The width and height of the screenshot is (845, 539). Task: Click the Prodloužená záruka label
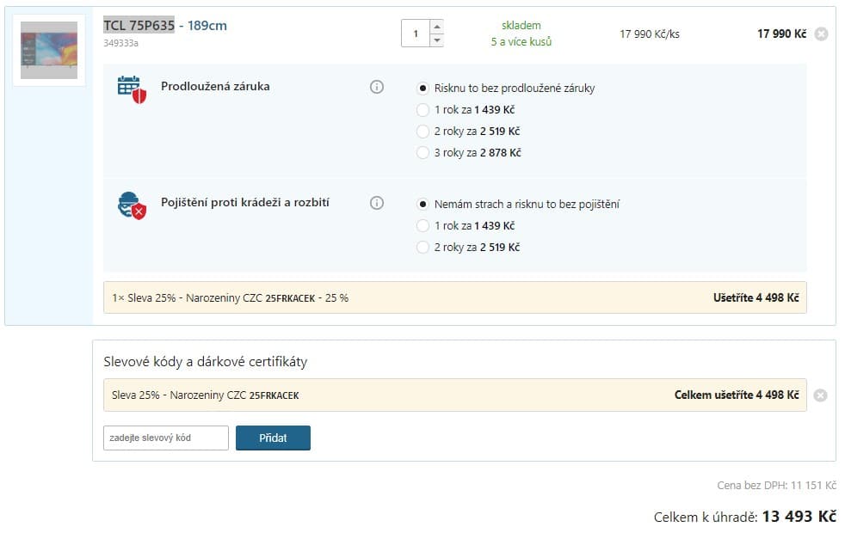pos(215,86)
